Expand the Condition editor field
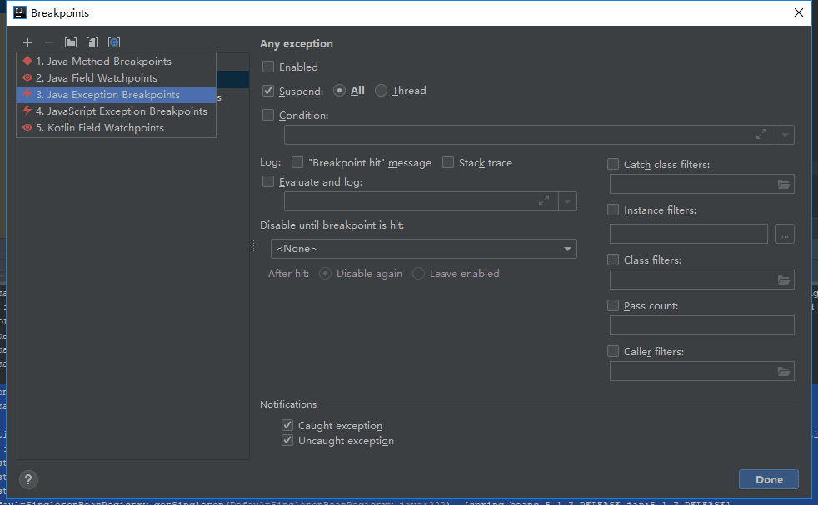Viewport: 818px width, 505px height. pos(761,134)
